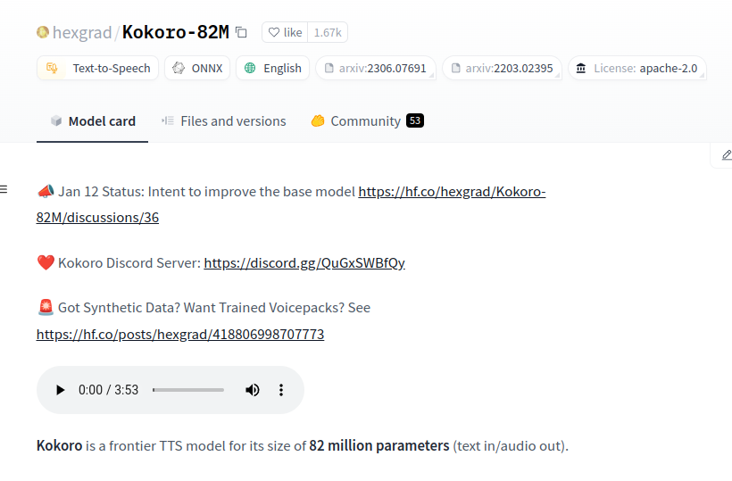This screenshot has height=481, width=732.
Task: Like the Kokoro-82M model
Action: (x=285, y=32)
